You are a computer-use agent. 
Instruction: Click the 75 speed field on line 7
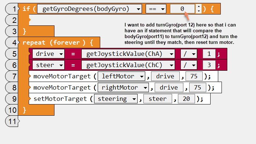pos(194,76)
